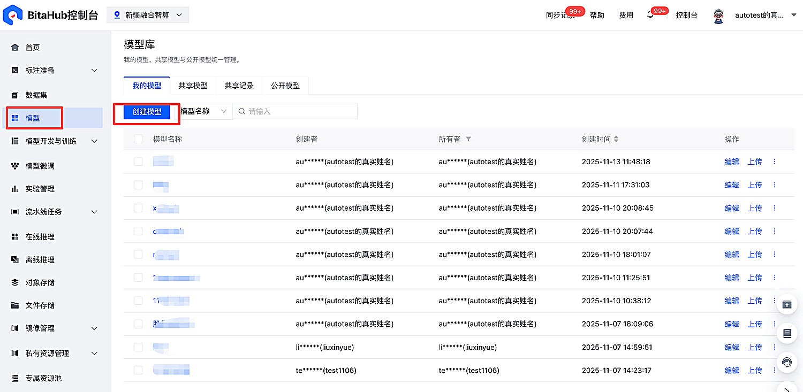The height and width of the screenshot is (392, 803).
Task: Click the 模型微调 sidebar icon
Action: point(15,166)
